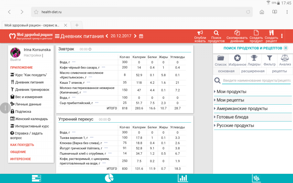
Task: Expand the Мои продукты section
Action: [x=231, y=91]
